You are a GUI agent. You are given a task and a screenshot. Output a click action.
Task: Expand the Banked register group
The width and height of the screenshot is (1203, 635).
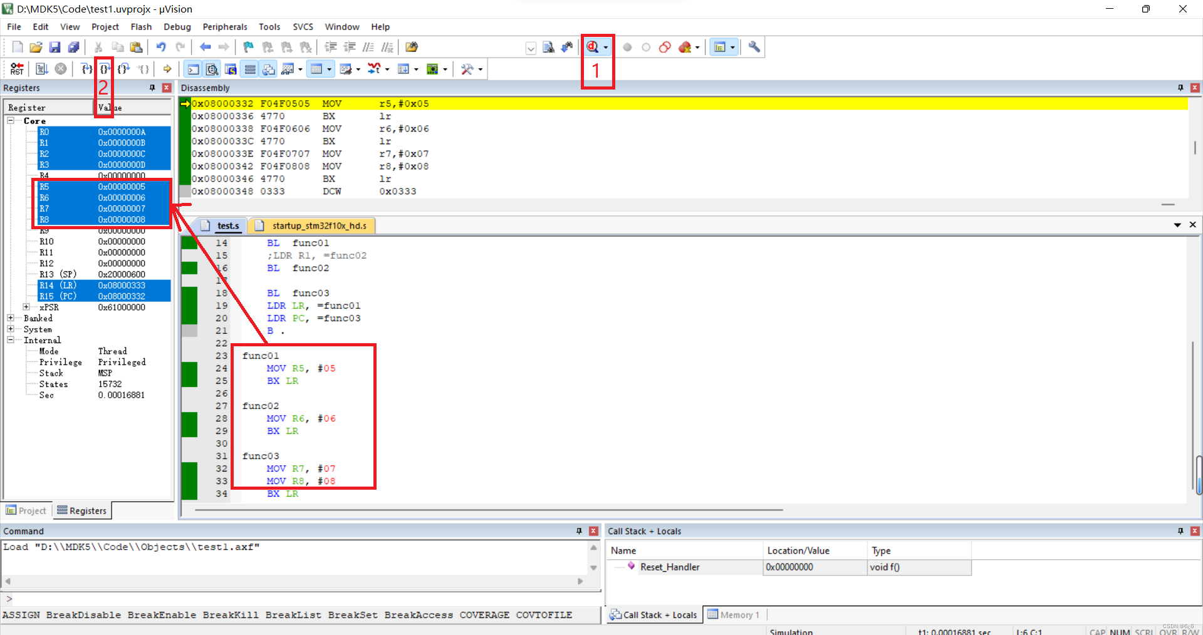click(x=11, y=318)
